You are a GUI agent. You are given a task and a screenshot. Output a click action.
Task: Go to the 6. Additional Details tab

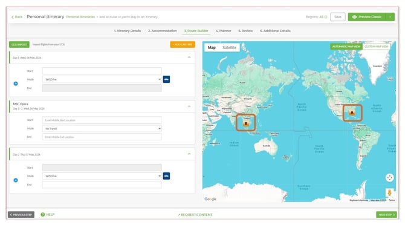(275, 31)
